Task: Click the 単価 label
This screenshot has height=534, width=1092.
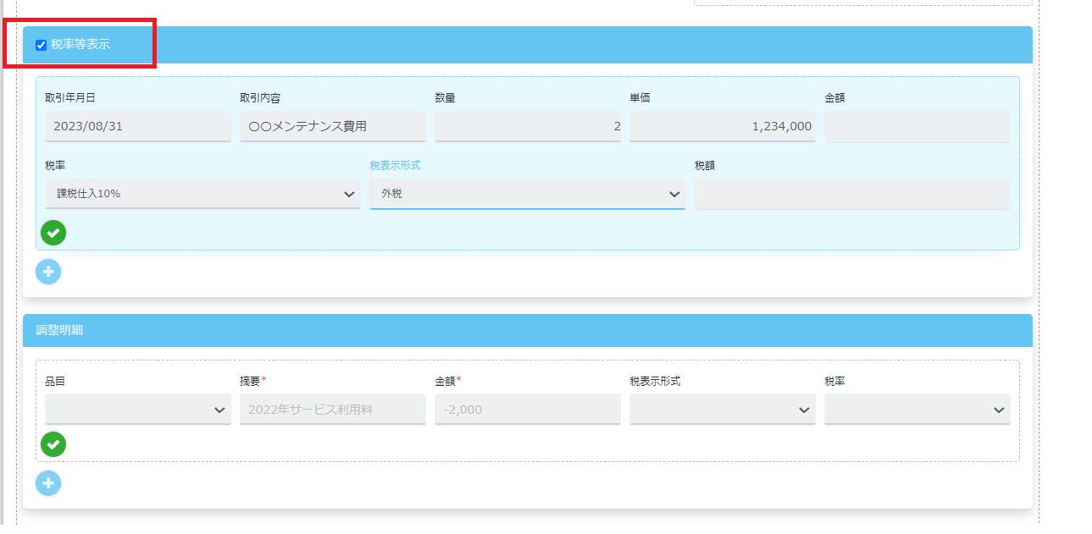Action: coord(640,98)
